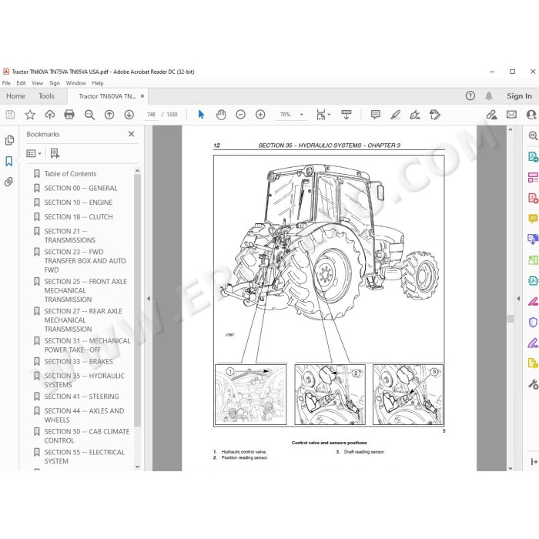Open the Sign document tool
539x539 pixels.
pos(415,115)
